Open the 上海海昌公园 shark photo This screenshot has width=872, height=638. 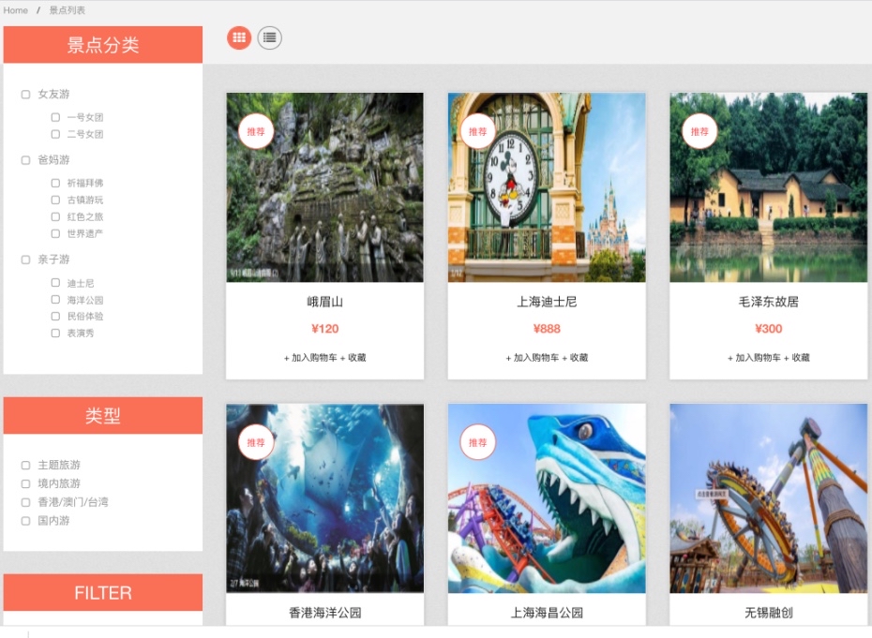click(x=547, y=498)
